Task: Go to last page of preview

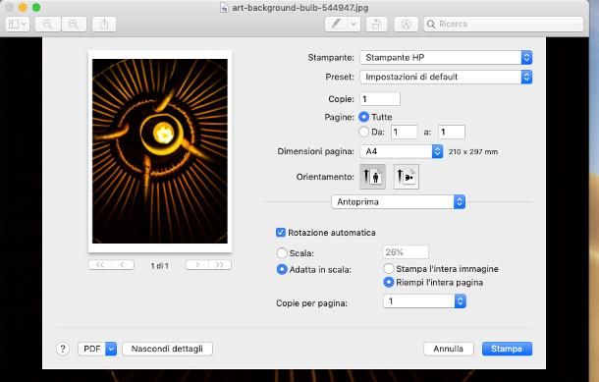Action: (220, 265)
